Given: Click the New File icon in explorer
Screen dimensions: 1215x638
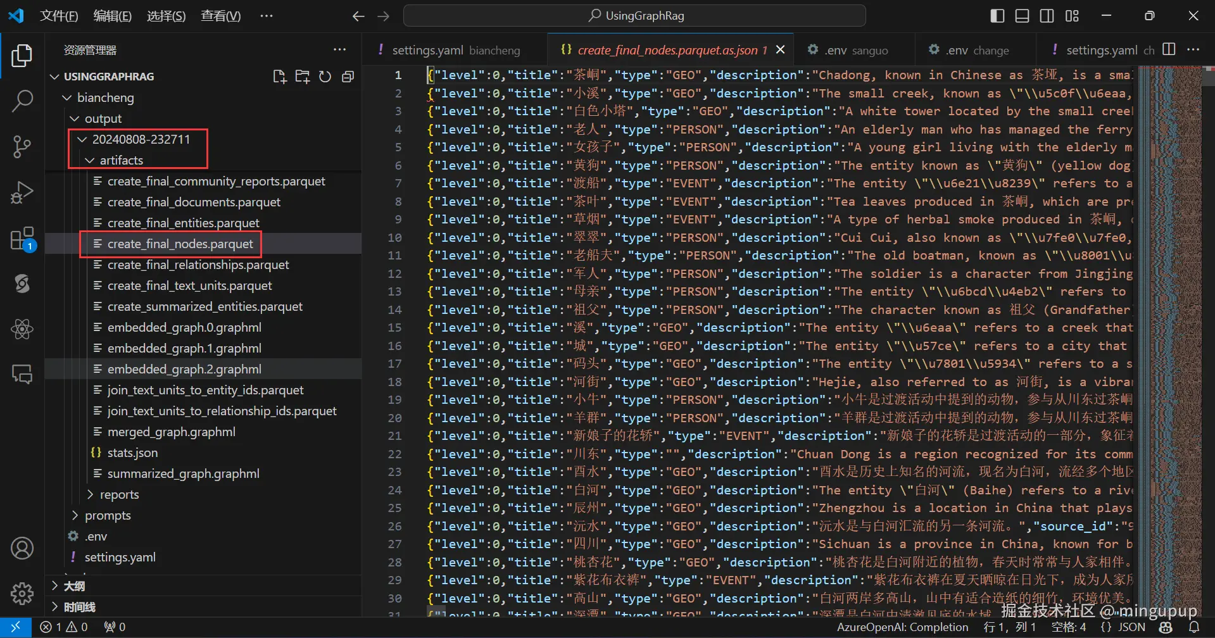Looking at the screenshot, I should click(279, 77).
